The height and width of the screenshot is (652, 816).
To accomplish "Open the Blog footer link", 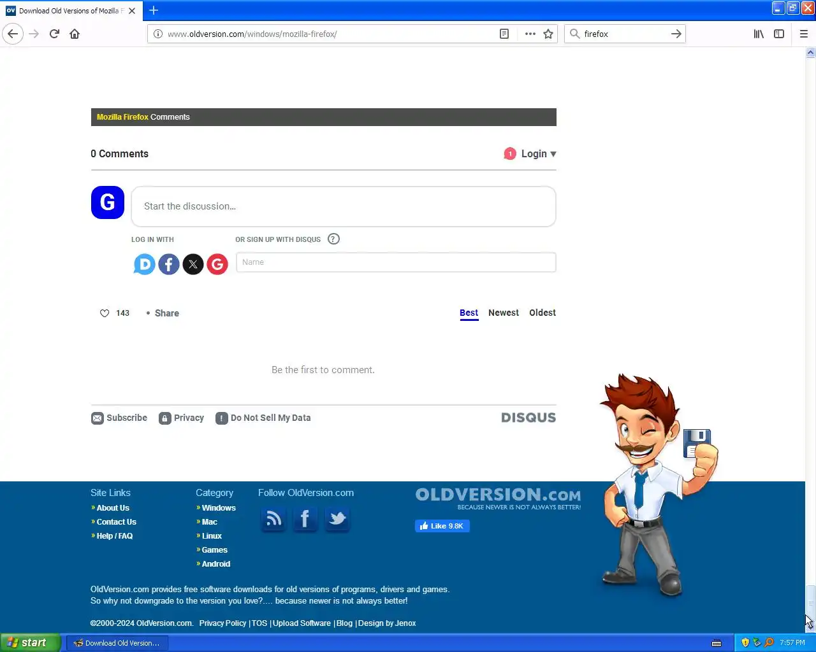I will (x=344, y=623).
